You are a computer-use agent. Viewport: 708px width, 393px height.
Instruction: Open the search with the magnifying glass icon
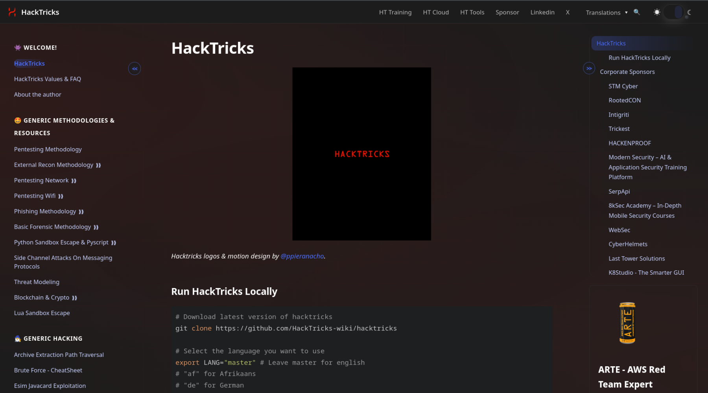click(x=636, y=12)
